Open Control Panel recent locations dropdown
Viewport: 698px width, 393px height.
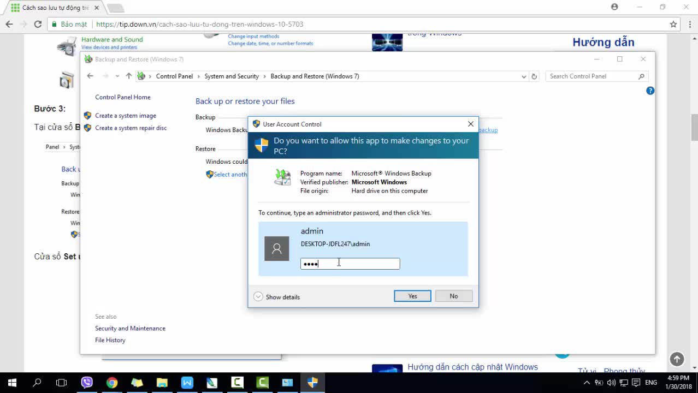click(117, 76)
